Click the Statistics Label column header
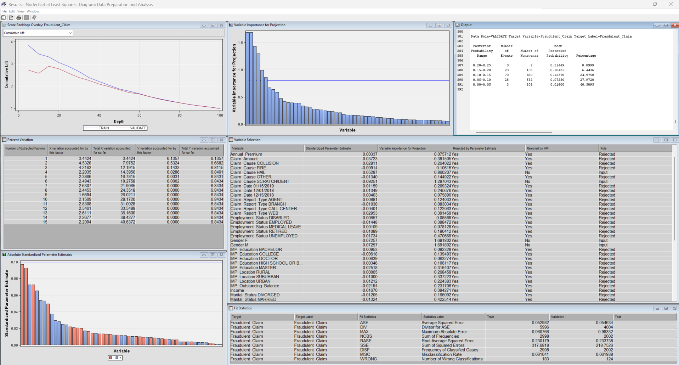 tap(453, 317)
